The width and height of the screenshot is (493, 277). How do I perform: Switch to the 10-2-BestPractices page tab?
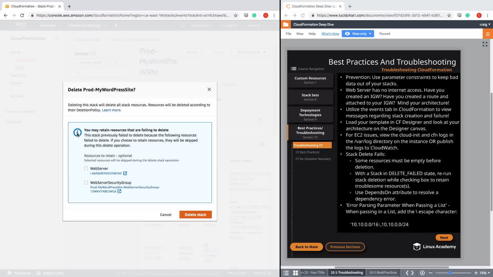[383, 273]
